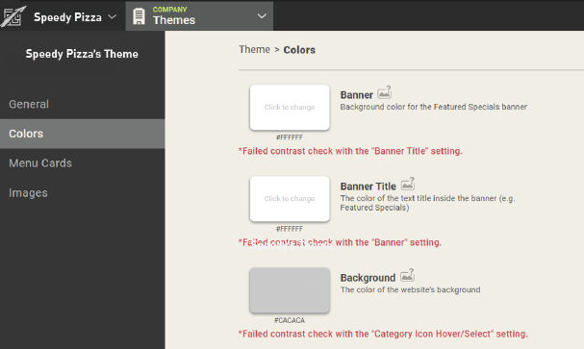Click the Banner Title setting label
This screenshot has height=349, width=584.
(x=368, y=187)
